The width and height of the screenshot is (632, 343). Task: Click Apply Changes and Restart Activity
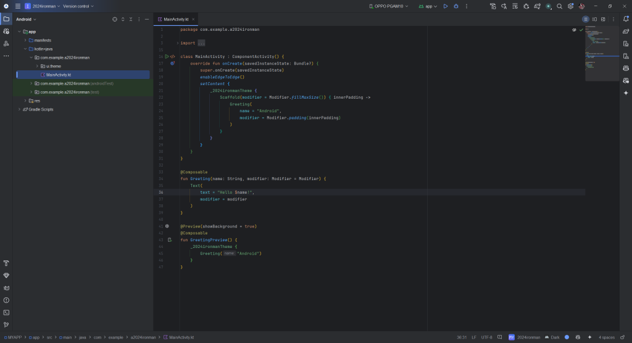point(504,6)
